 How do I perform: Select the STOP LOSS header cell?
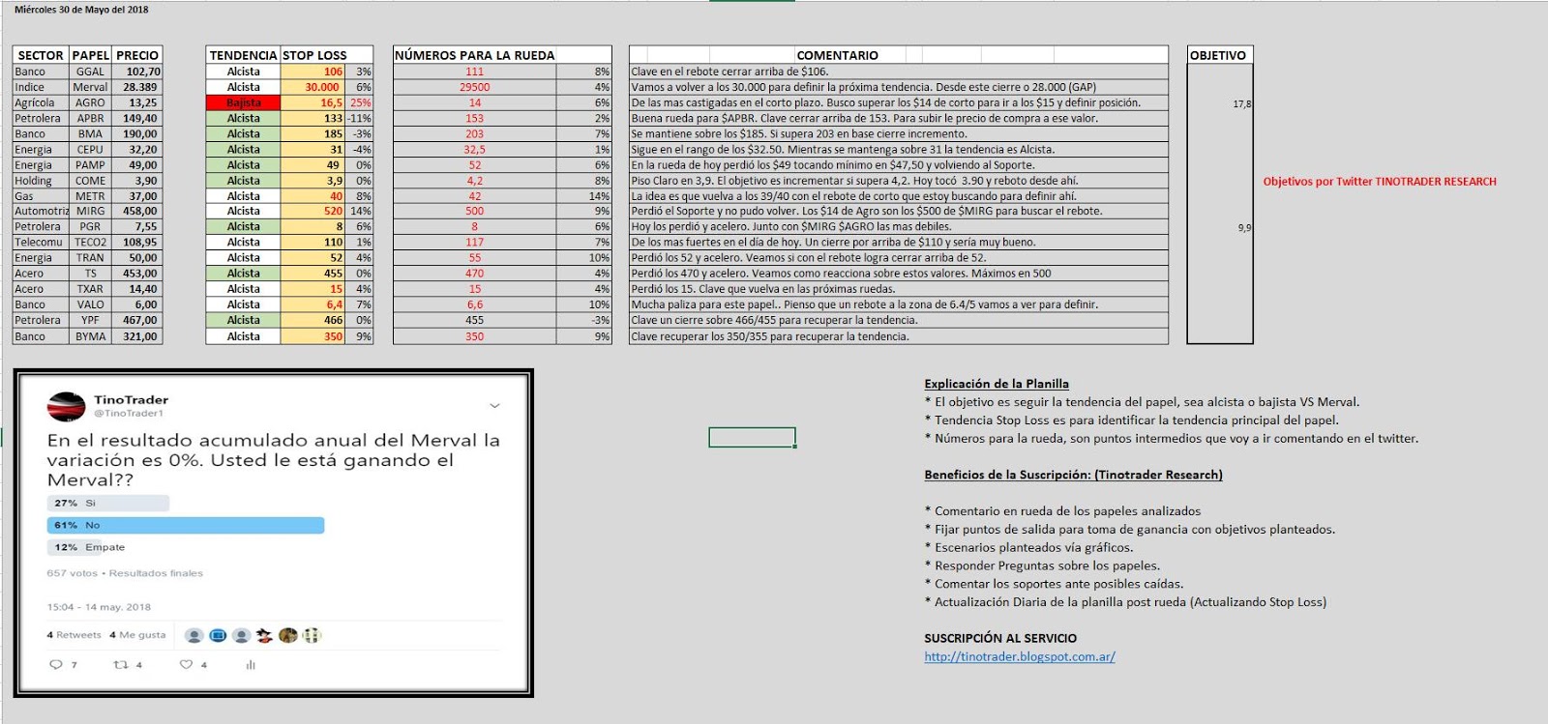(x=326, y=55)
